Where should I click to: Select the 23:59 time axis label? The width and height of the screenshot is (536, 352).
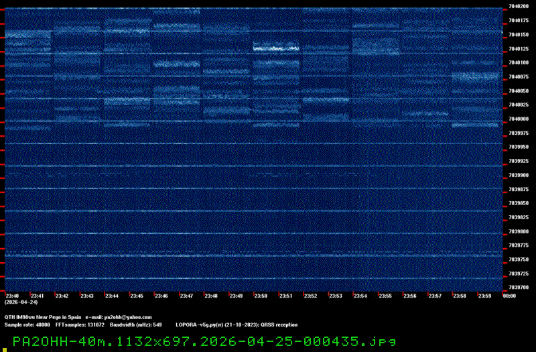(x=484, y=296)
